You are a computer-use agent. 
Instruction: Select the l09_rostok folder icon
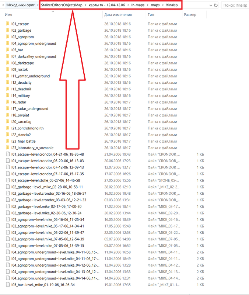(8, 69)
